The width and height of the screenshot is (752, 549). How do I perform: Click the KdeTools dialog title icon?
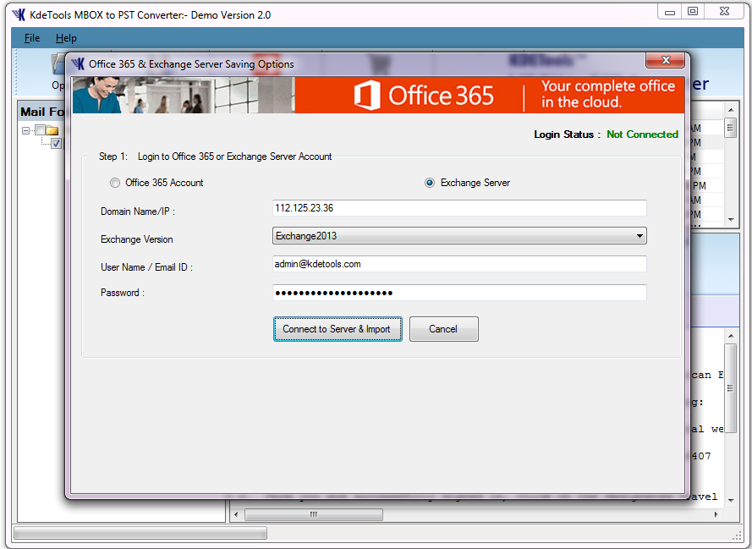tap(78, 63)
